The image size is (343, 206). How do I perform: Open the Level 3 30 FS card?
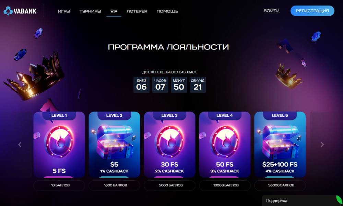point(169,145)
